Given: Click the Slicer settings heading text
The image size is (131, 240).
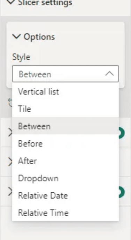Looking at the screenshot, I should tap(45, 2).
